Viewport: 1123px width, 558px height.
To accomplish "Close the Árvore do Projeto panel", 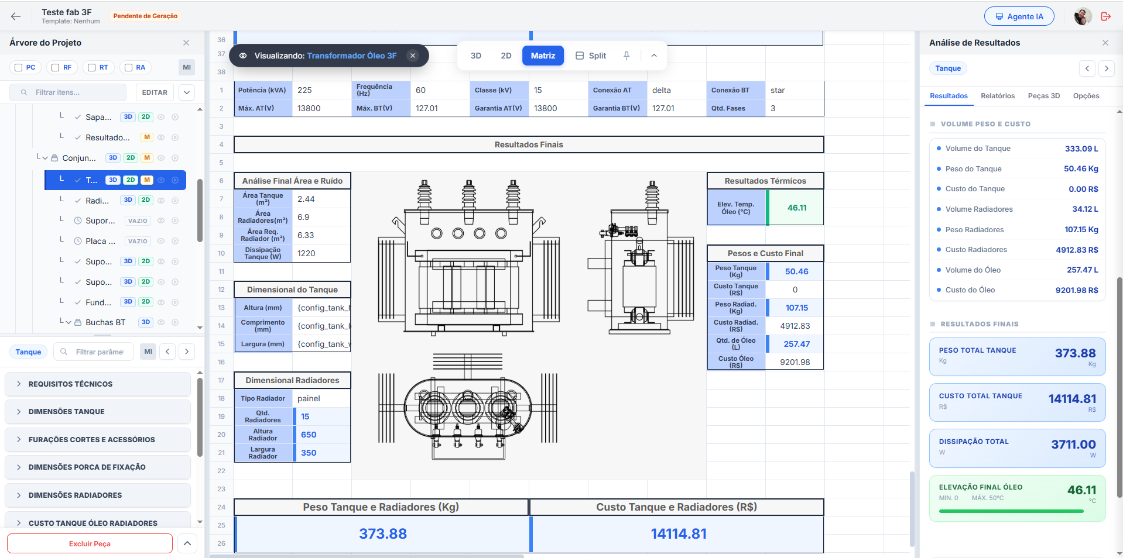I will (186, 43).
